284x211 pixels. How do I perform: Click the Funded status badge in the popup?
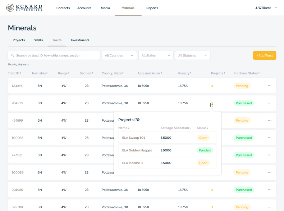205,150
